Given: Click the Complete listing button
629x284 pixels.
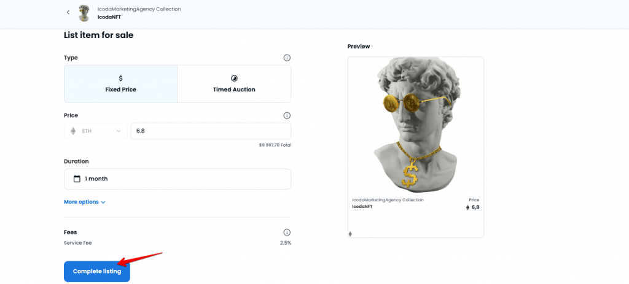Looking at the screenshot, I should coord(97,271).
